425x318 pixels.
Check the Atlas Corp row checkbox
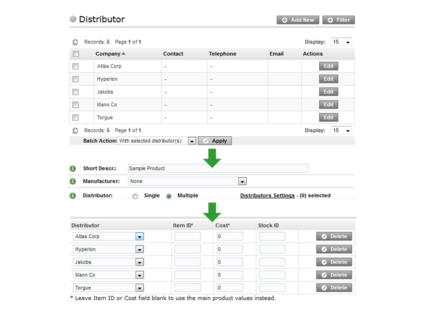(75, 66)
